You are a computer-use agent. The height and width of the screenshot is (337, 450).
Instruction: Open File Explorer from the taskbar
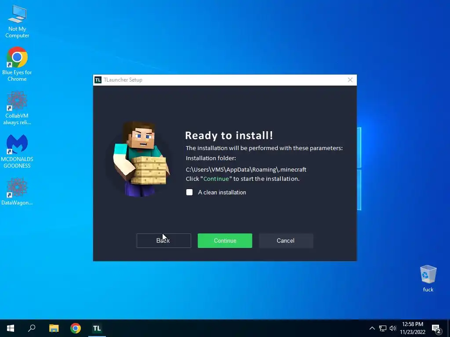pos(54,328)
